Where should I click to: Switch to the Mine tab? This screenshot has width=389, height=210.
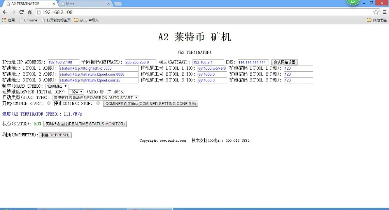(85, 4)
